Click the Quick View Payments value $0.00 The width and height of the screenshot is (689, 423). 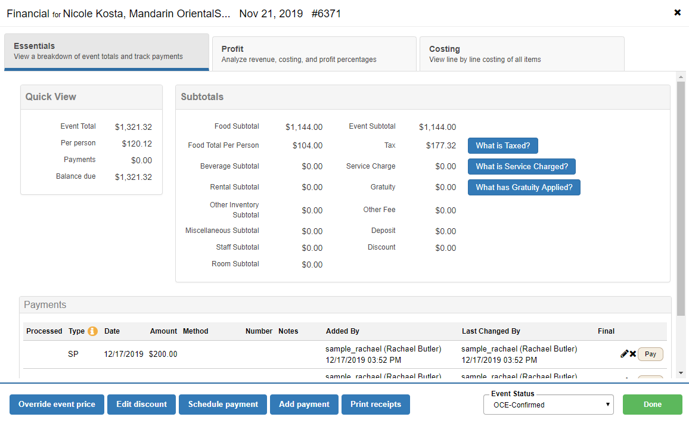pyautogui.click(x=141, y=160)
